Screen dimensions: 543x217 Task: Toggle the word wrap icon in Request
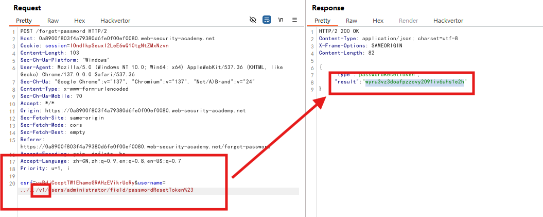click(x=266, y=20)
